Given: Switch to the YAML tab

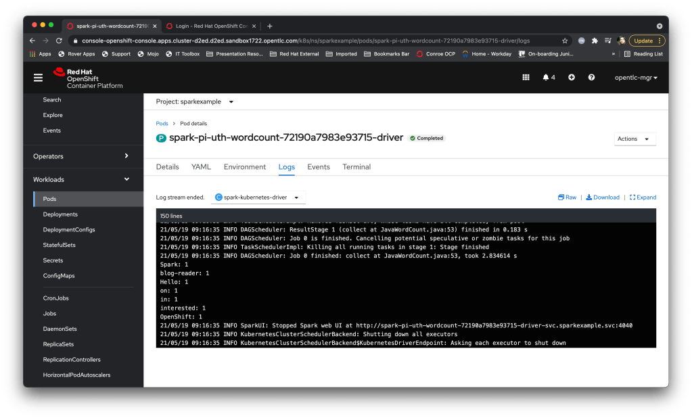Looking at the screenshot, I should 201,167.
